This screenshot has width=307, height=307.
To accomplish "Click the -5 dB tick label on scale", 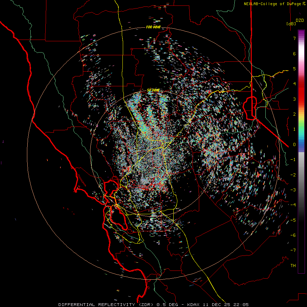I will click(x=293, y=220).
